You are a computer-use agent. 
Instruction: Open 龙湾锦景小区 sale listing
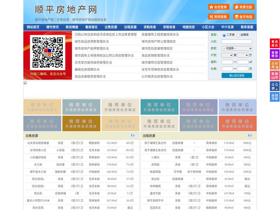coord(38,150)
